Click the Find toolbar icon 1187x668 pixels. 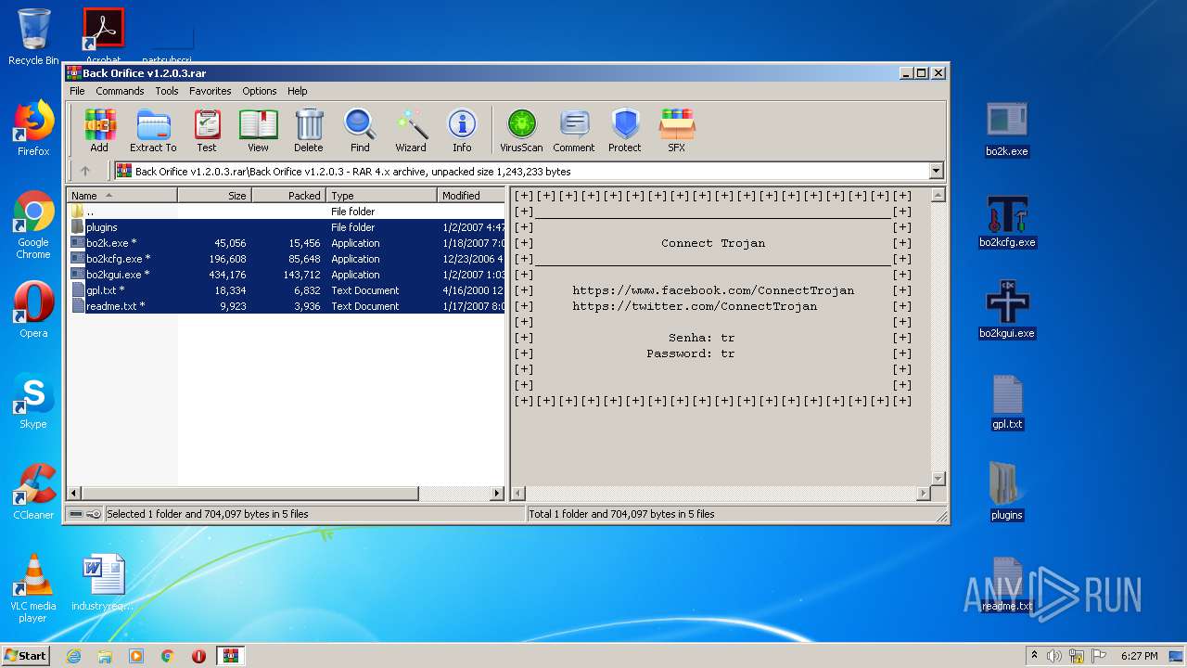pyautogui.click(x=360, y=130)
